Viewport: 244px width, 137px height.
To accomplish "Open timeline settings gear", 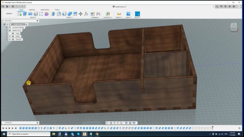I will tap(240, 128).
